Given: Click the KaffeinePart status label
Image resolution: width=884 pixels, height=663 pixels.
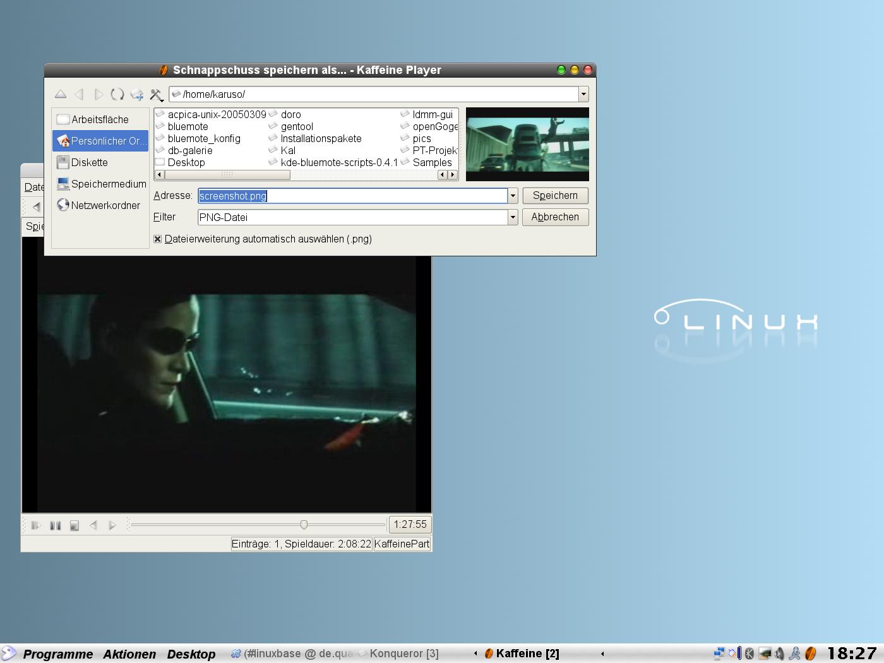Looking at the screenshot, I should click(402, 544).
